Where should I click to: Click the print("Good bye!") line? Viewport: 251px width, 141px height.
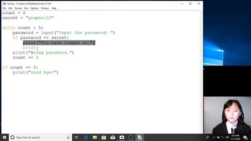36,72
